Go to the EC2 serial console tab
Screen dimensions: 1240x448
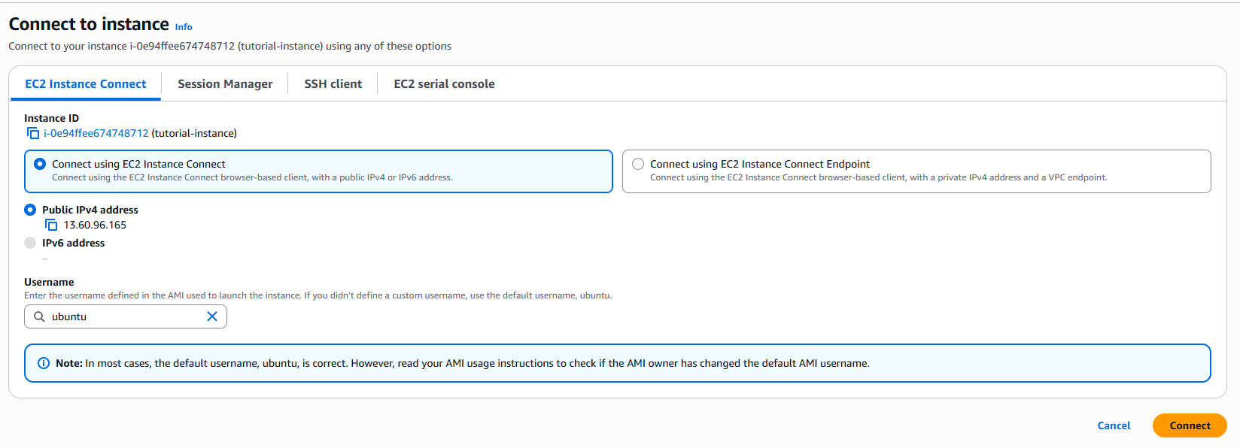click(x=444, y=84)
